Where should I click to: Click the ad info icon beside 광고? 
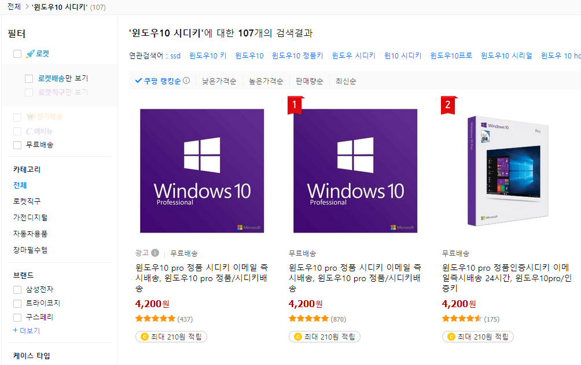pos(155,253)
